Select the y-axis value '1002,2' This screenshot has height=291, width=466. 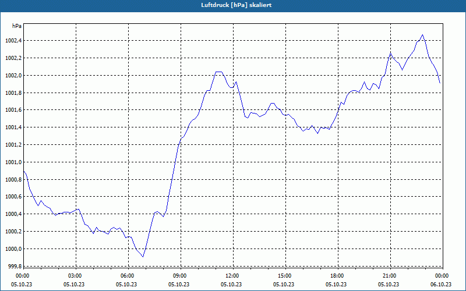pos(13,58)
